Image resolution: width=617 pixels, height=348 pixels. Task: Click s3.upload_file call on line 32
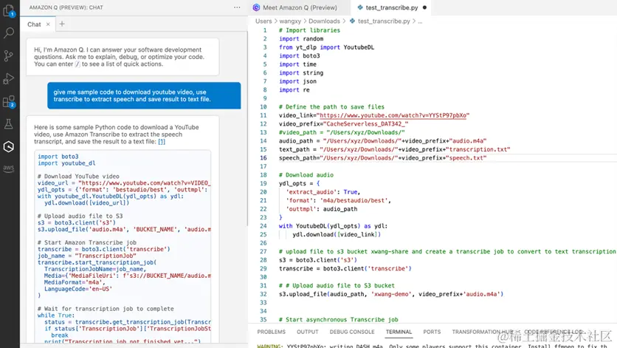pyautogui.click(x=391, y=294)
